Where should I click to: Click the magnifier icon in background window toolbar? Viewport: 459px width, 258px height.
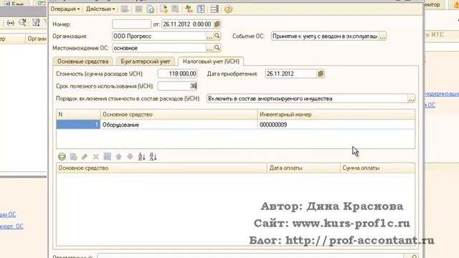click(x=22, y=23)
